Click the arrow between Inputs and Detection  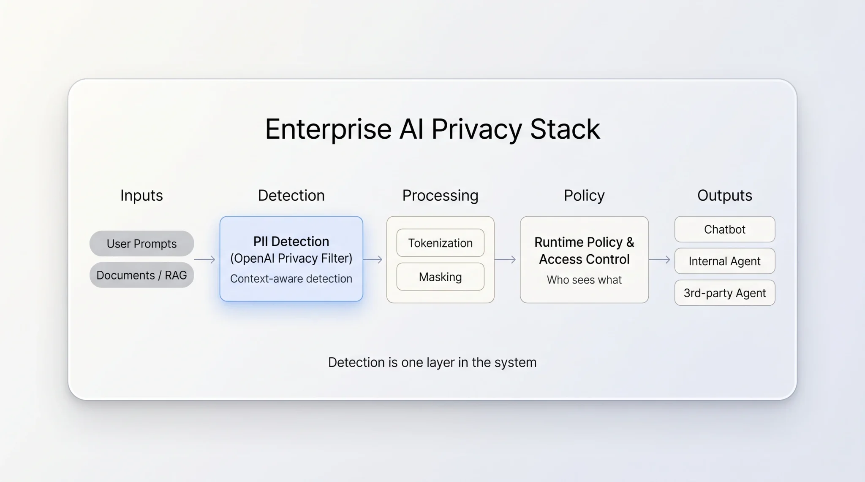[x=205, y=260]
